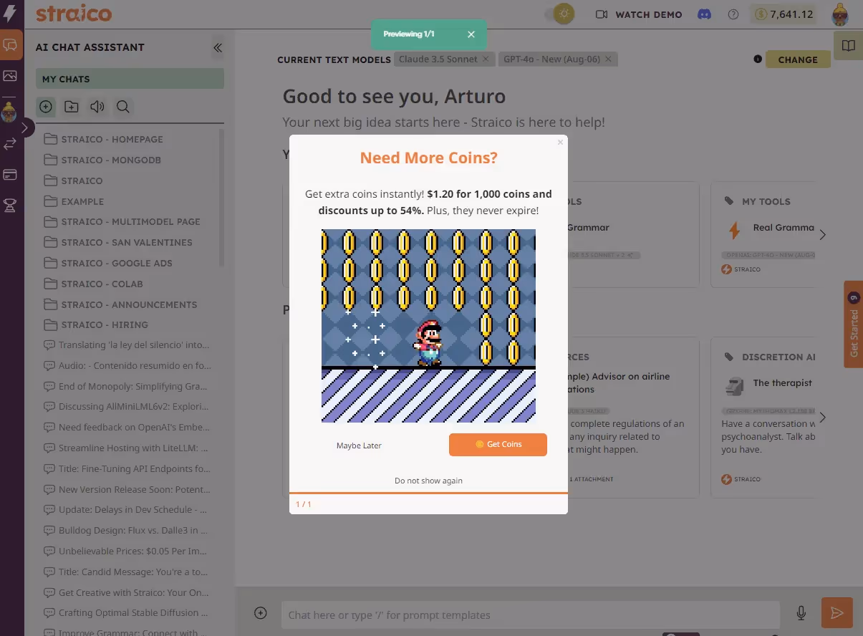Click the add attachment plus icon
Image resolution: width=863 pixels, height=636 pixels.
[261, 613]
